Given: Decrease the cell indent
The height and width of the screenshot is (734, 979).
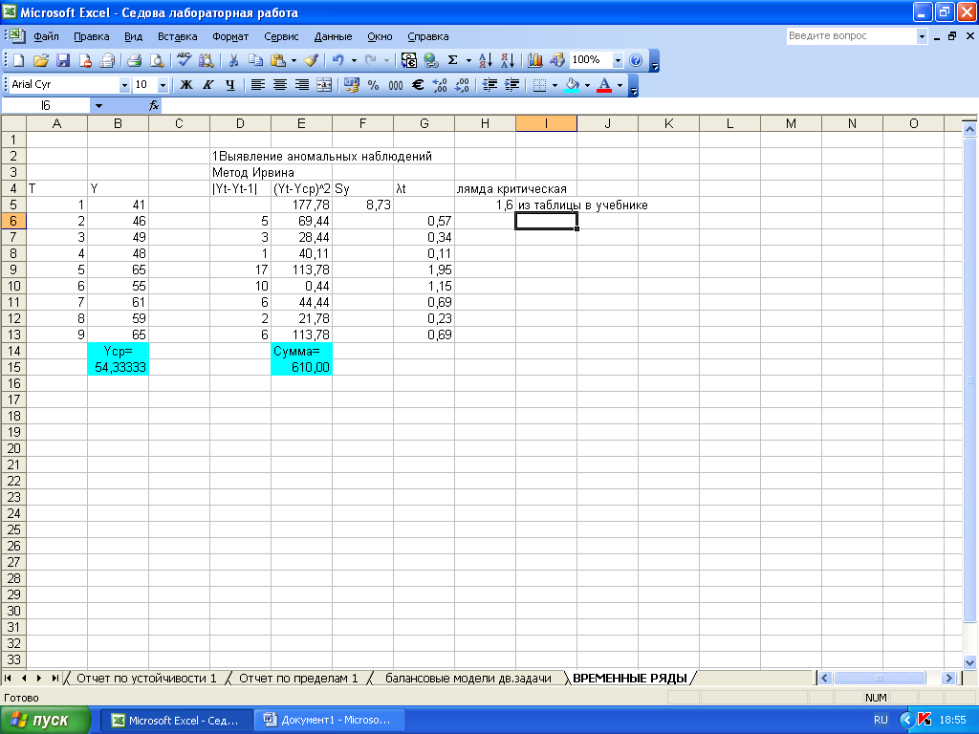Looking at the screenshot, I should pyautogui.click(x=489, y=85).
